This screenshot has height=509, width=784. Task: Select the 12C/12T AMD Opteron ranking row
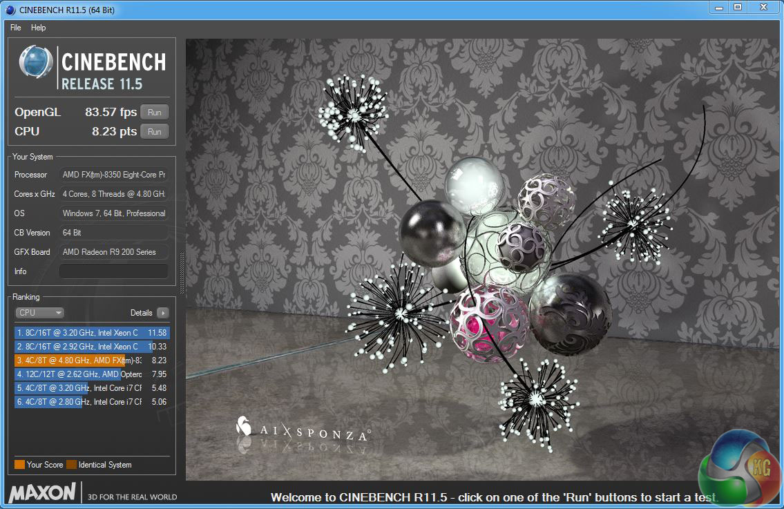(x=91, y=374)
